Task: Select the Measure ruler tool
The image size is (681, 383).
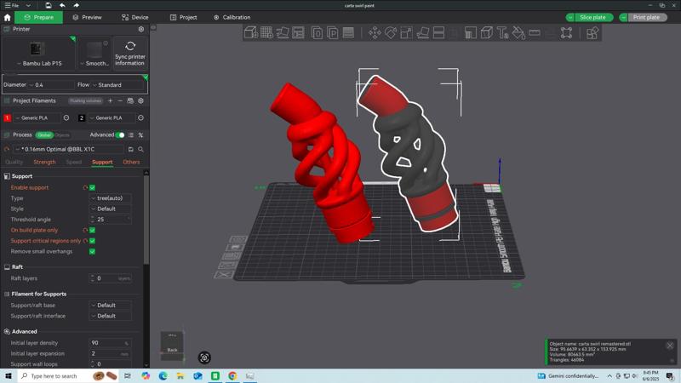Action: [535, 32]
